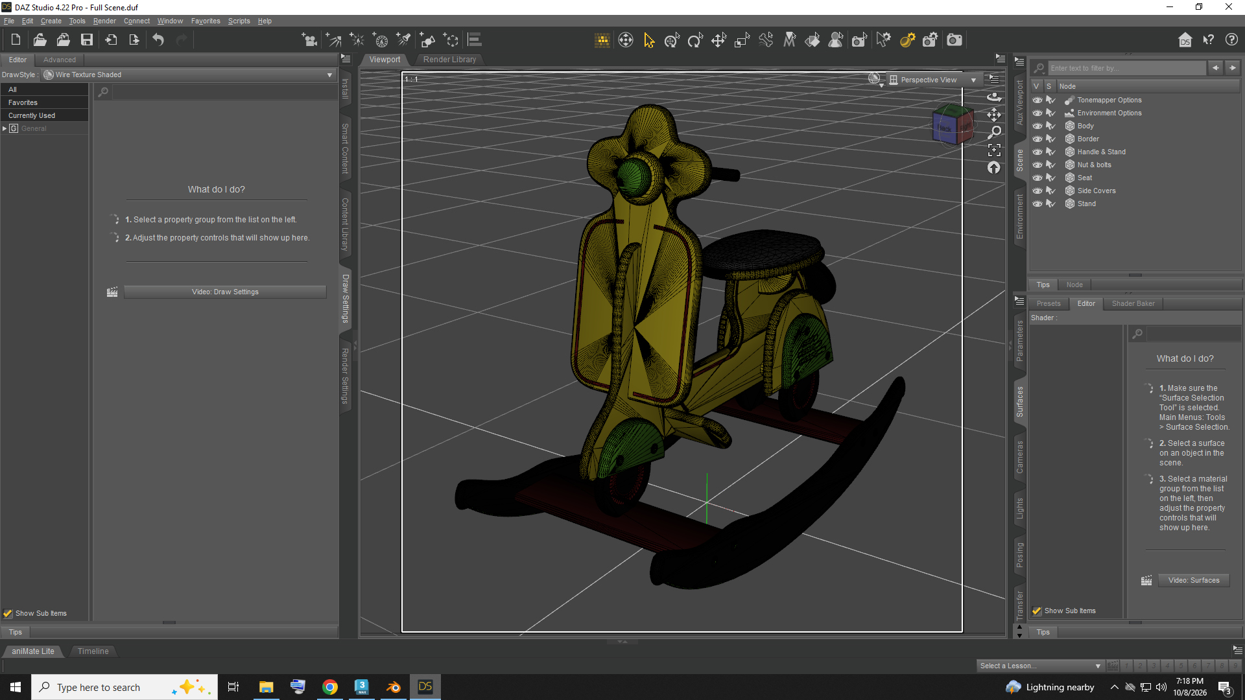Select the Node Selection arrow tool
The height and width of the screenshot is (700, 1245).
click(648, 40)
